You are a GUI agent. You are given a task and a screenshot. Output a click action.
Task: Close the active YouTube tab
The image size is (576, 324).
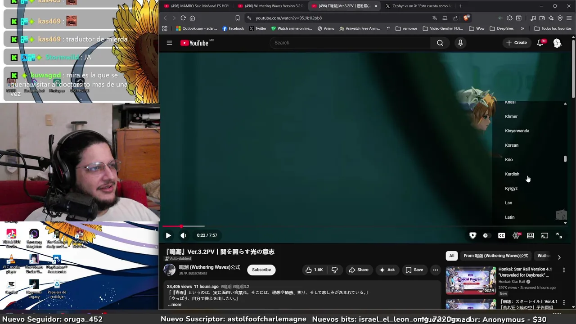click(x=376, y=6)
